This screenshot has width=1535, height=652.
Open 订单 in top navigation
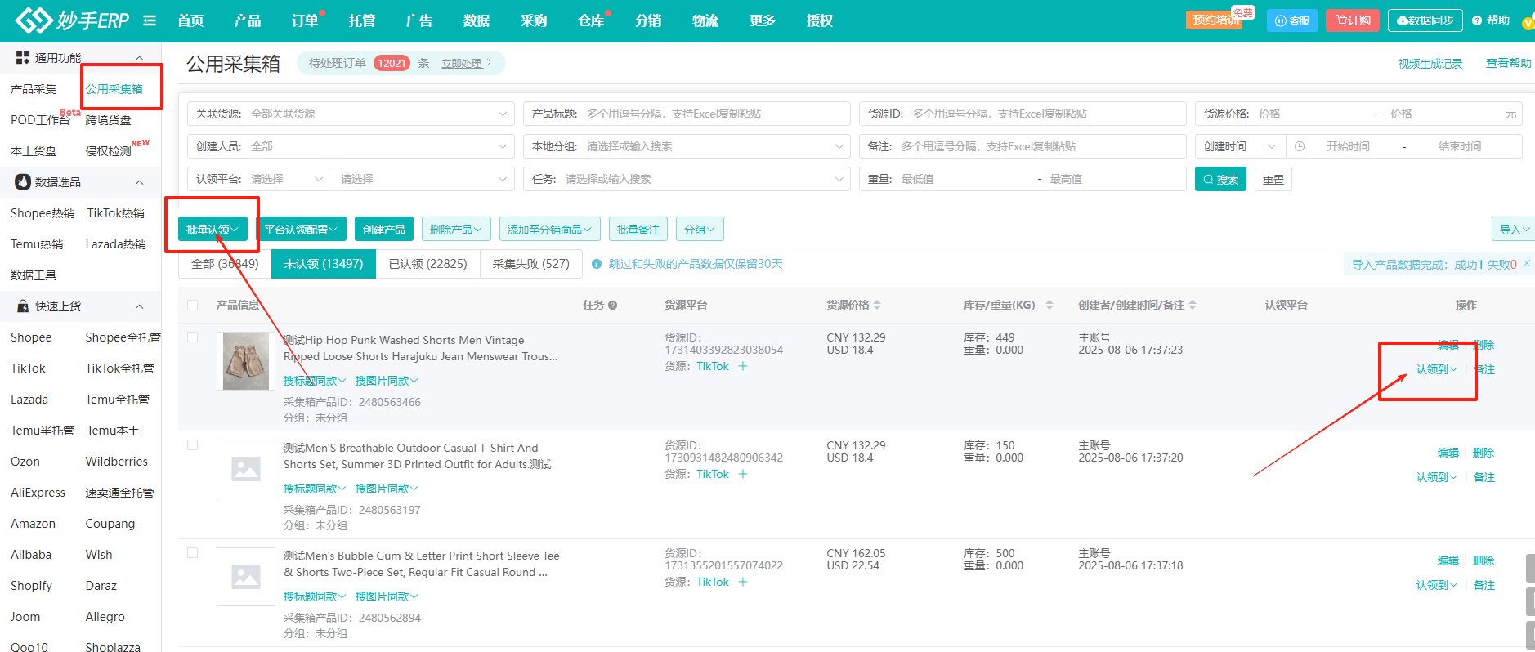305,20
